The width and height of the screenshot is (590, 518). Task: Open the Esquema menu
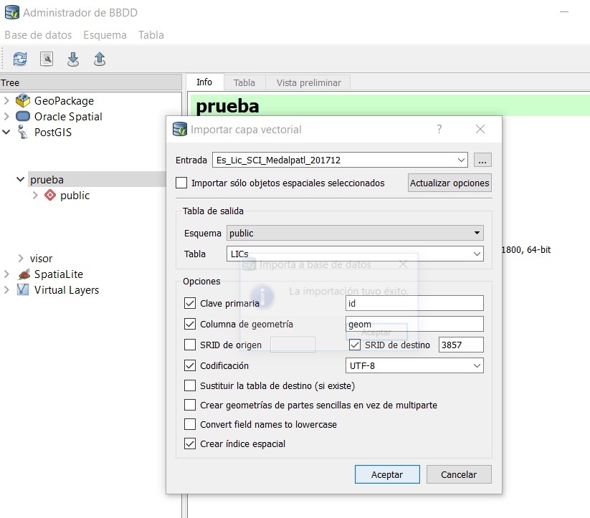pyautogui.click(x=105, y=35)
